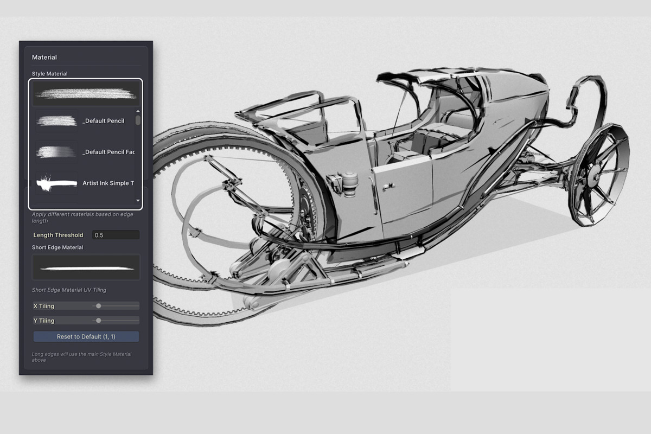Click the _Default Pencil brush stroke thumbnail
651x434 pixels.
pyautogui.click(x=56, y=120)
